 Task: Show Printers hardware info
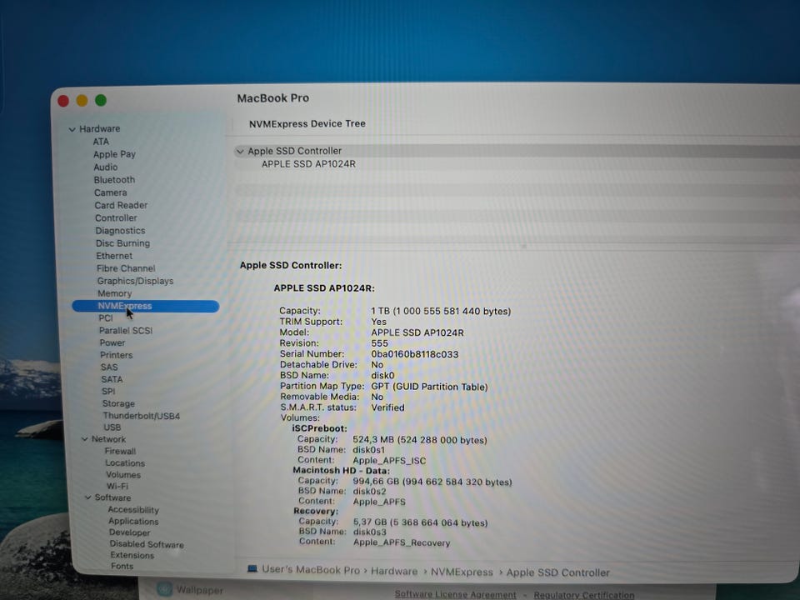[116, 355]
